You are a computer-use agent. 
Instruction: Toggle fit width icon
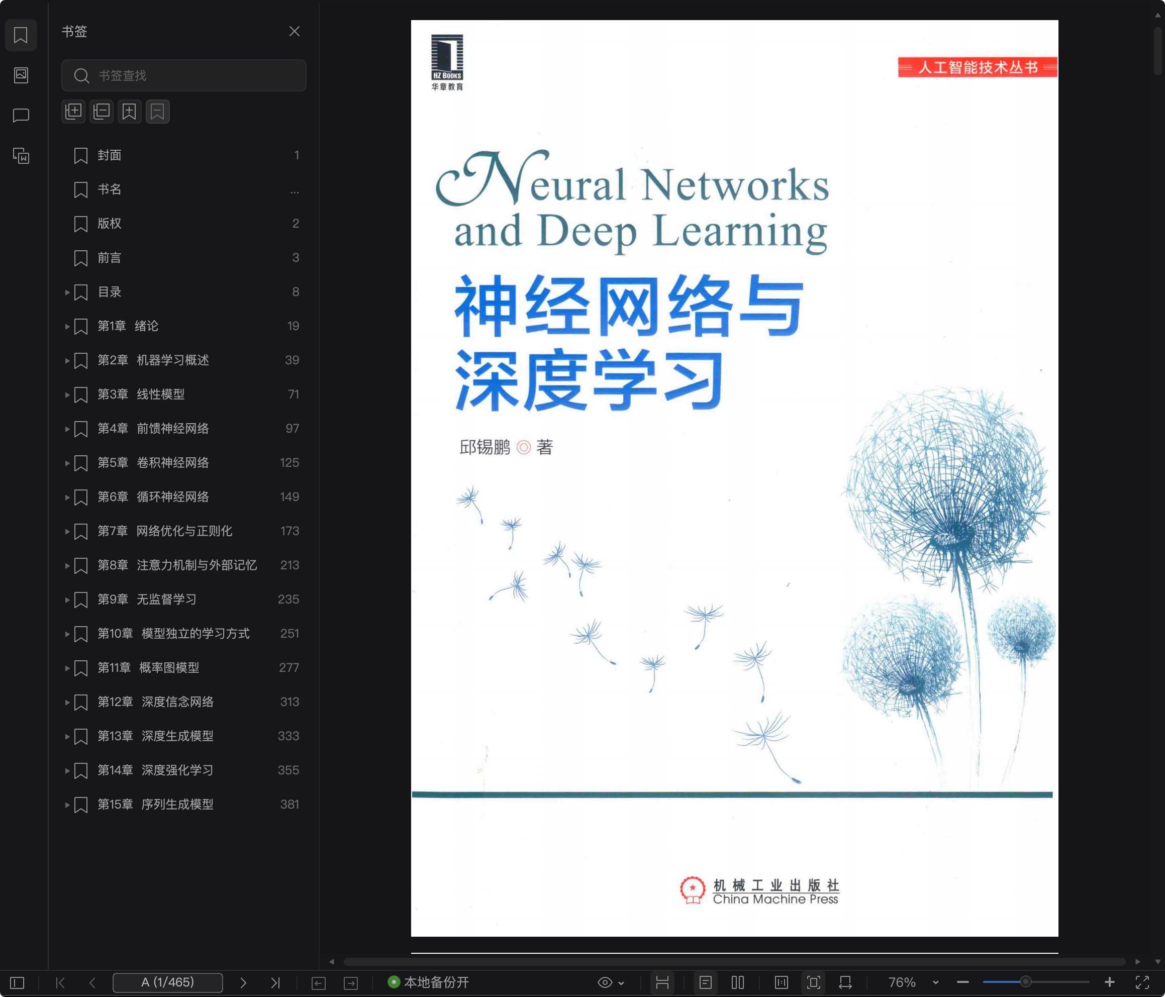pos(845,982)
